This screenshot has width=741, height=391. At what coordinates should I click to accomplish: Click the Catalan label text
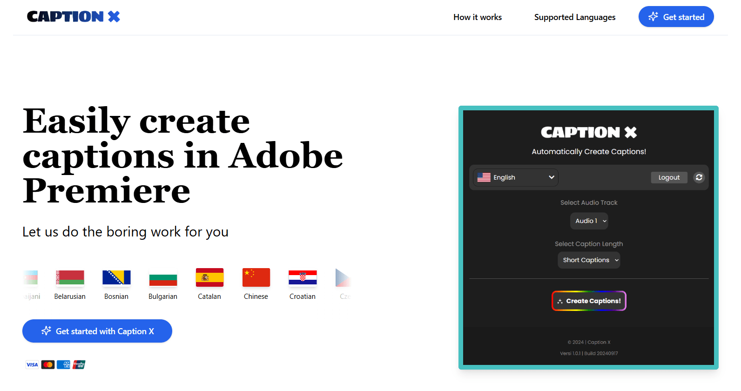[209, 297]
